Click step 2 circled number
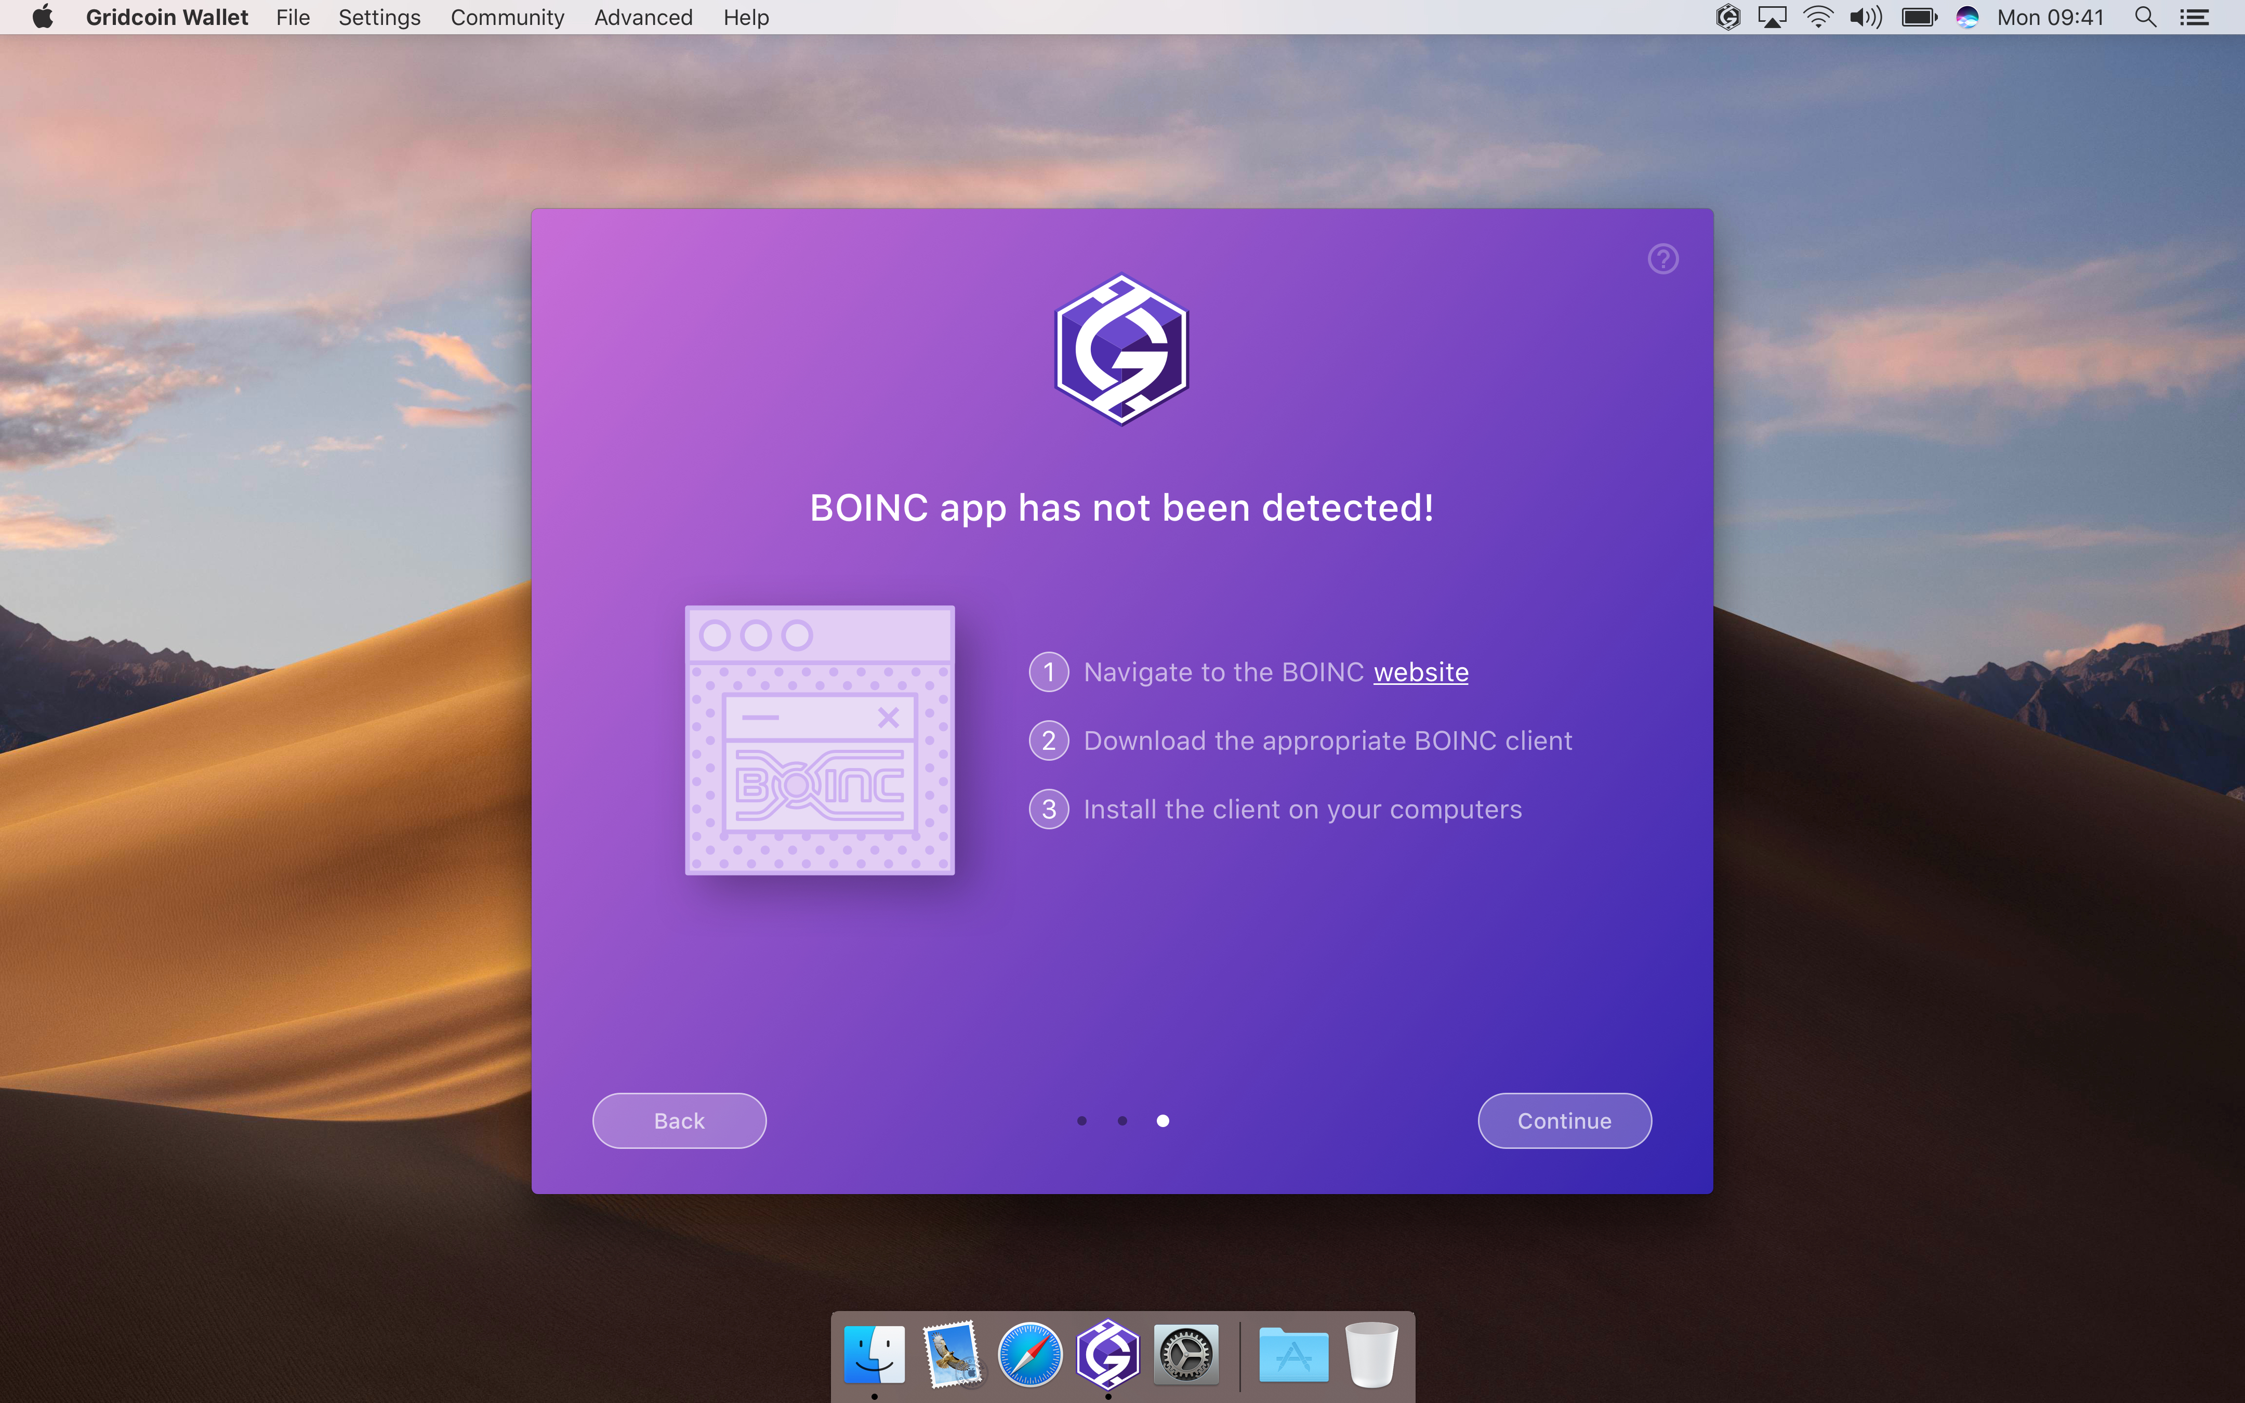The height and width of the screenshot is (1403, 2245). (x=1049, y=740)
